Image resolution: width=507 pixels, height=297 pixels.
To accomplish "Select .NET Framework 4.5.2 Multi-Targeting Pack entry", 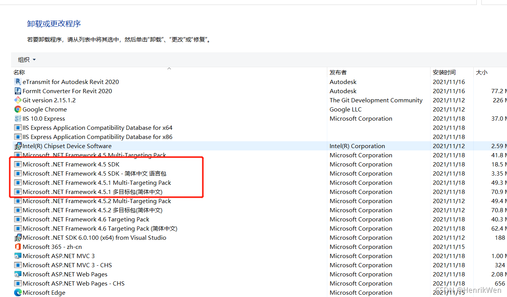I will pos(97,201).
